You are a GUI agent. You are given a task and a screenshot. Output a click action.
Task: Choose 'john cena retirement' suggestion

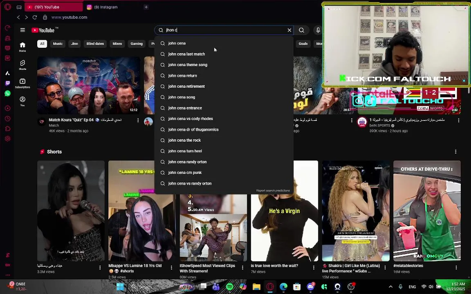[224, 87]
